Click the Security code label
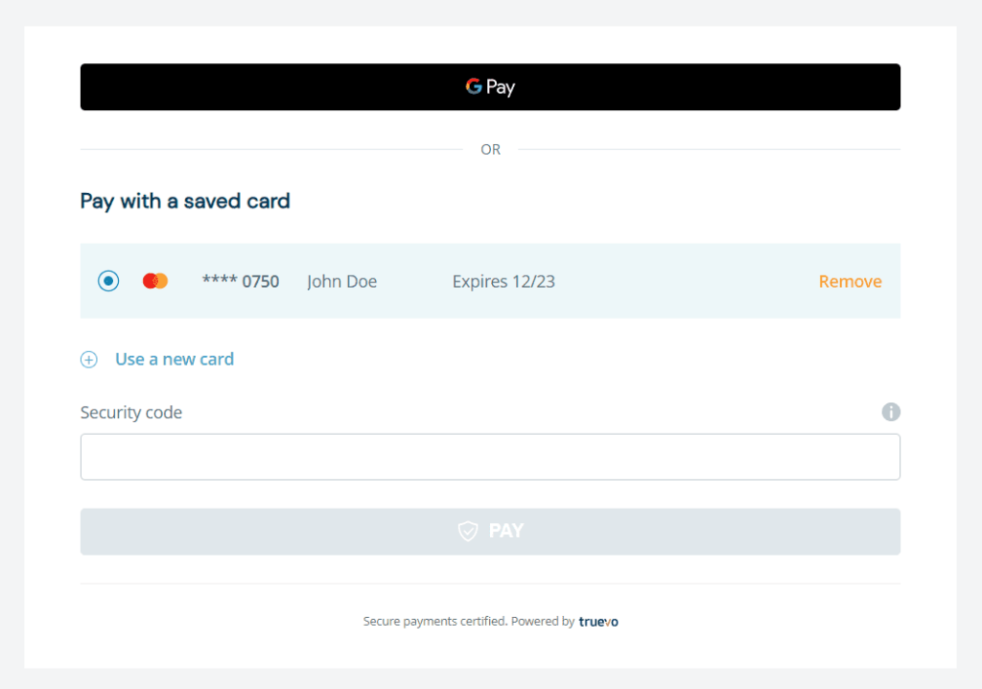This screenshot has height=689, width=982. [130, 412]
